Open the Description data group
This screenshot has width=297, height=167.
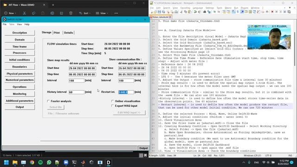click(19, 33)
